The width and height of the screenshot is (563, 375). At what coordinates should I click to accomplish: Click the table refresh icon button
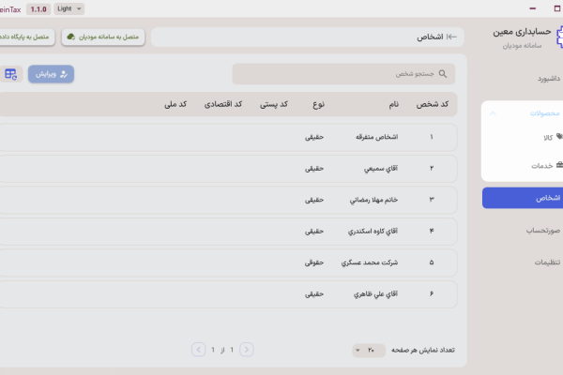tap(10, 74)
